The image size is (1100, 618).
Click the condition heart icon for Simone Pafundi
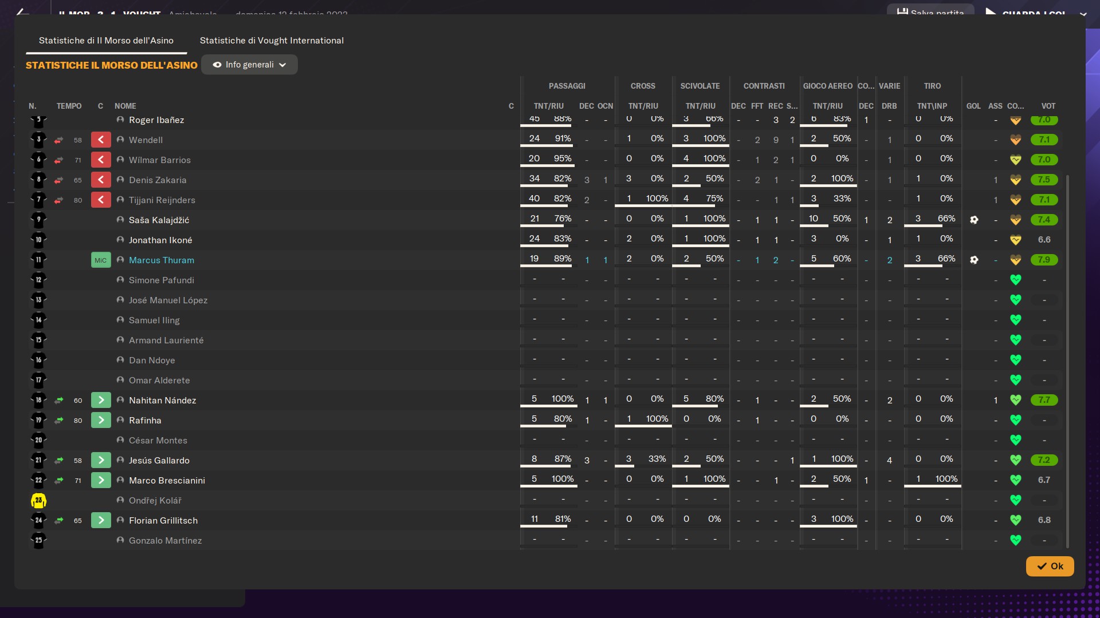point(1015,280)
